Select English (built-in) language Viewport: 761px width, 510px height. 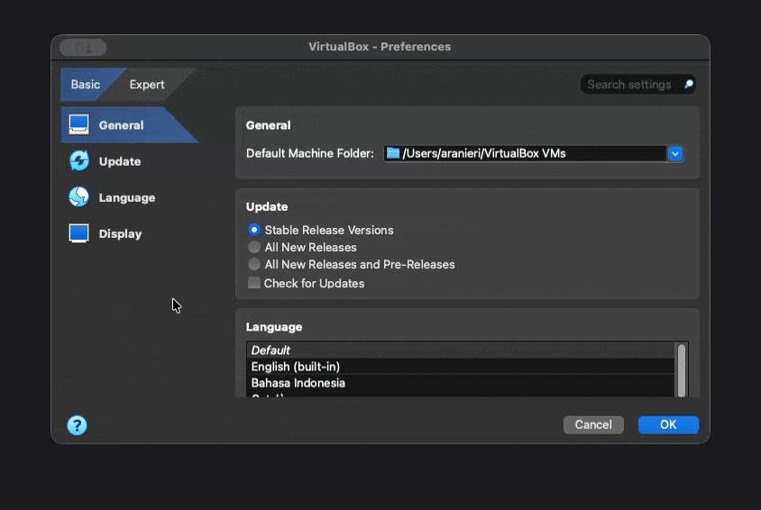click(460, 367)
